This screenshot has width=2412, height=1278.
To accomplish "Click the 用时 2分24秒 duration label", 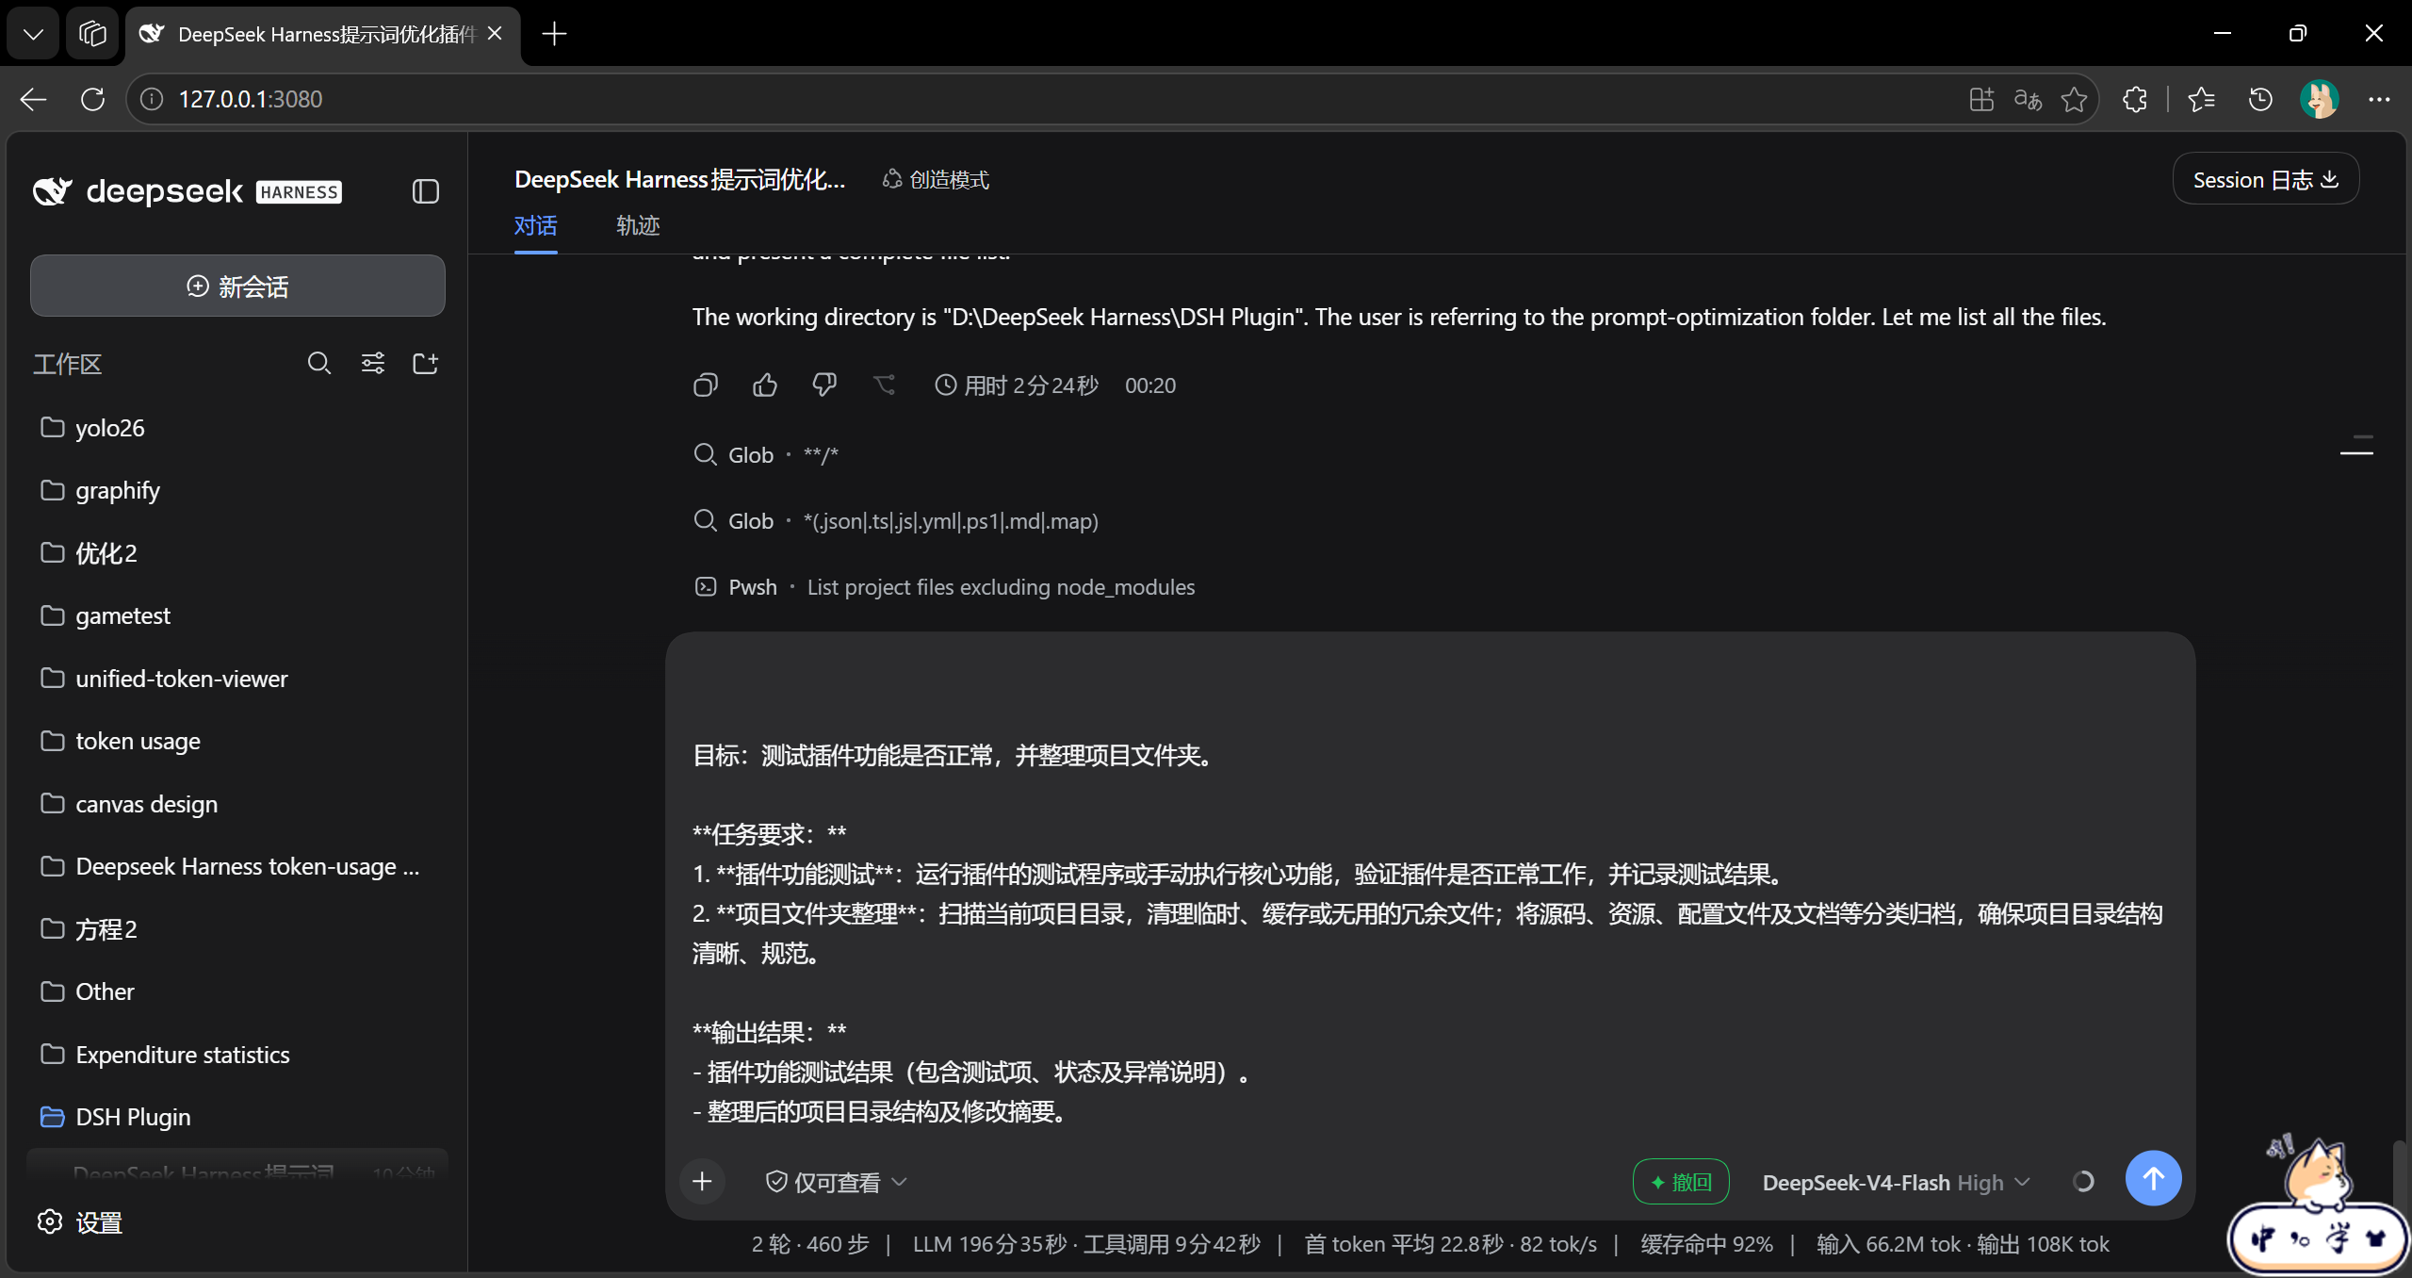I will point(1017,385).
